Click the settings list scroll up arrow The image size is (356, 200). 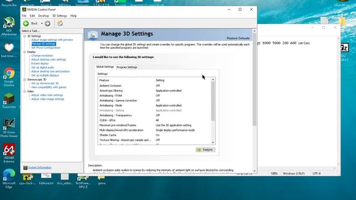click(x=213, y=79)
